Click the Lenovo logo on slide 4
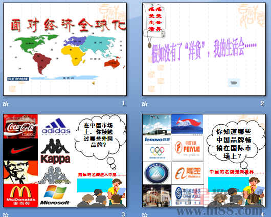Image resolution: width=271 pixels, height=217 pixels. [x=157, y=140]
